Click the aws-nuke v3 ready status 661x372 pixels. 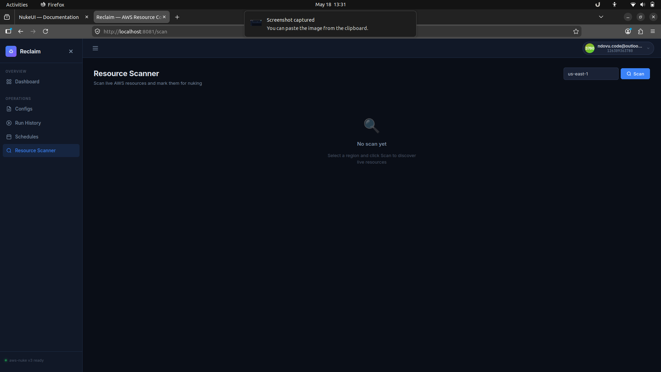pos(24,360)
